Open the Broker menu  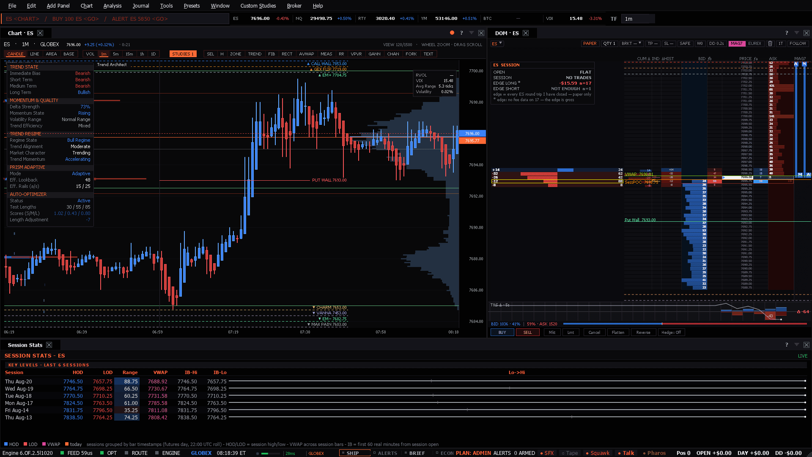pos(294,6)
